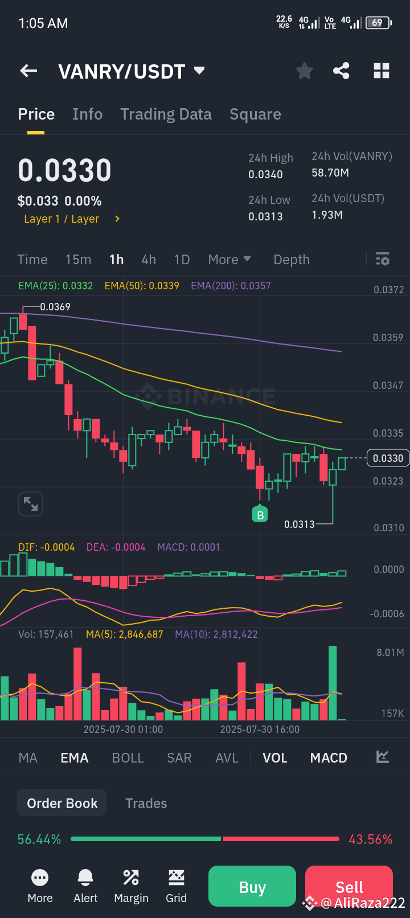This screenshot has height=918, width=410.
Task: Open Margin trading
Action: pos(131,886)
